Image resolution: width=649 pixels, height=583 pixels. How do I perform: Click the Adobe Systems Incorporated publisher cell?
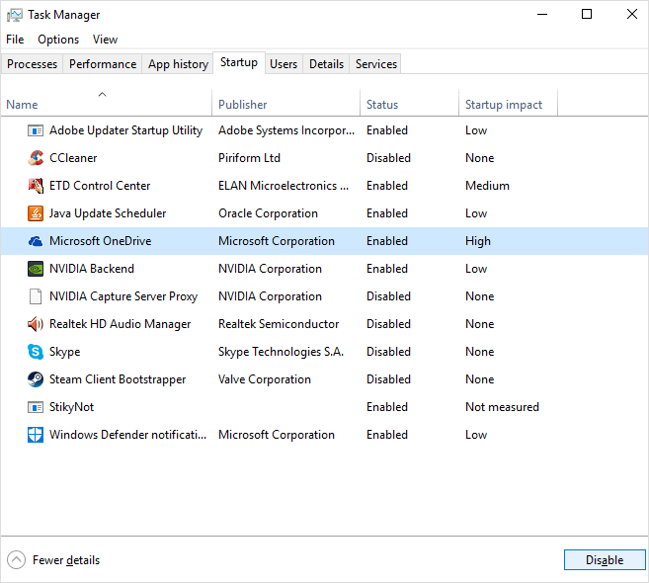tap(286, 130)
